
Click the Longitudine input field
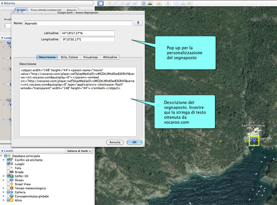pyautogui.click(x=88, y=39)
